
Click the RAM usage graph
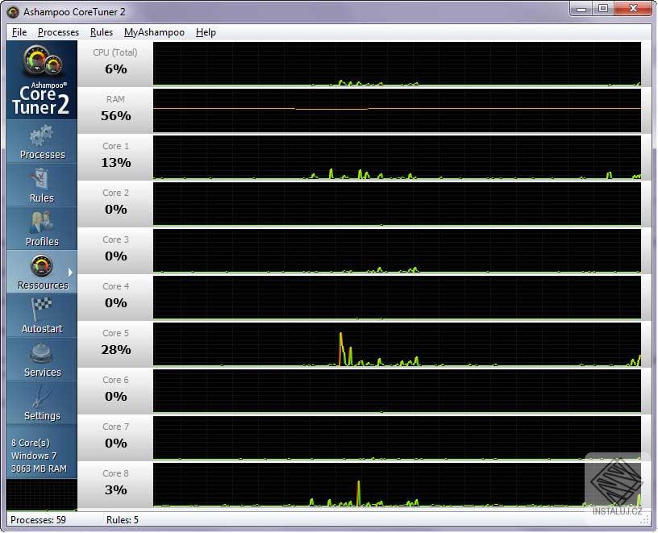point(397,110)
